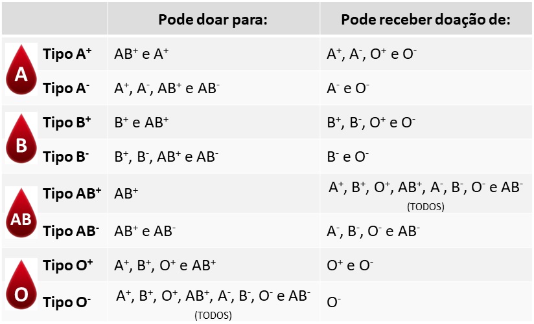The image size is (534, 324).
Task: Select the 'Pode doar para:' column header
Action: pyautogui.click(x=213, y=19)
